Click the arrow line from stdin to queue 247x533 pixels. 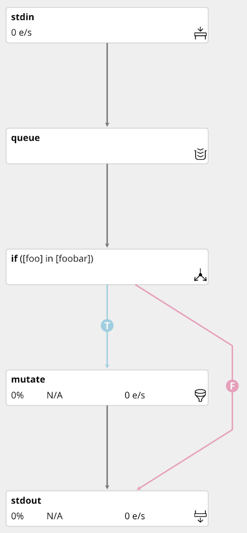[107, 85]
